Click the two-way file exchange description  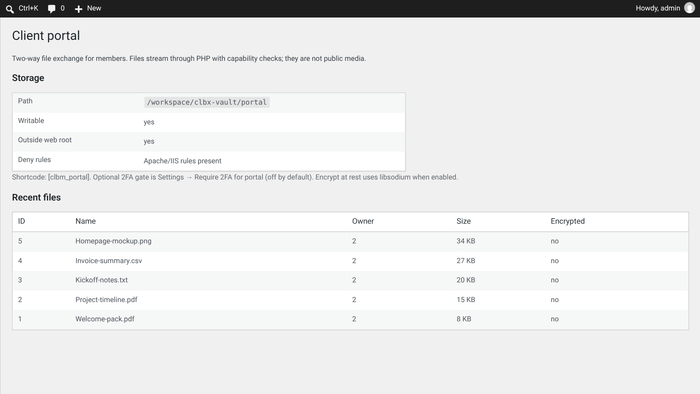[x=189, y=59]
